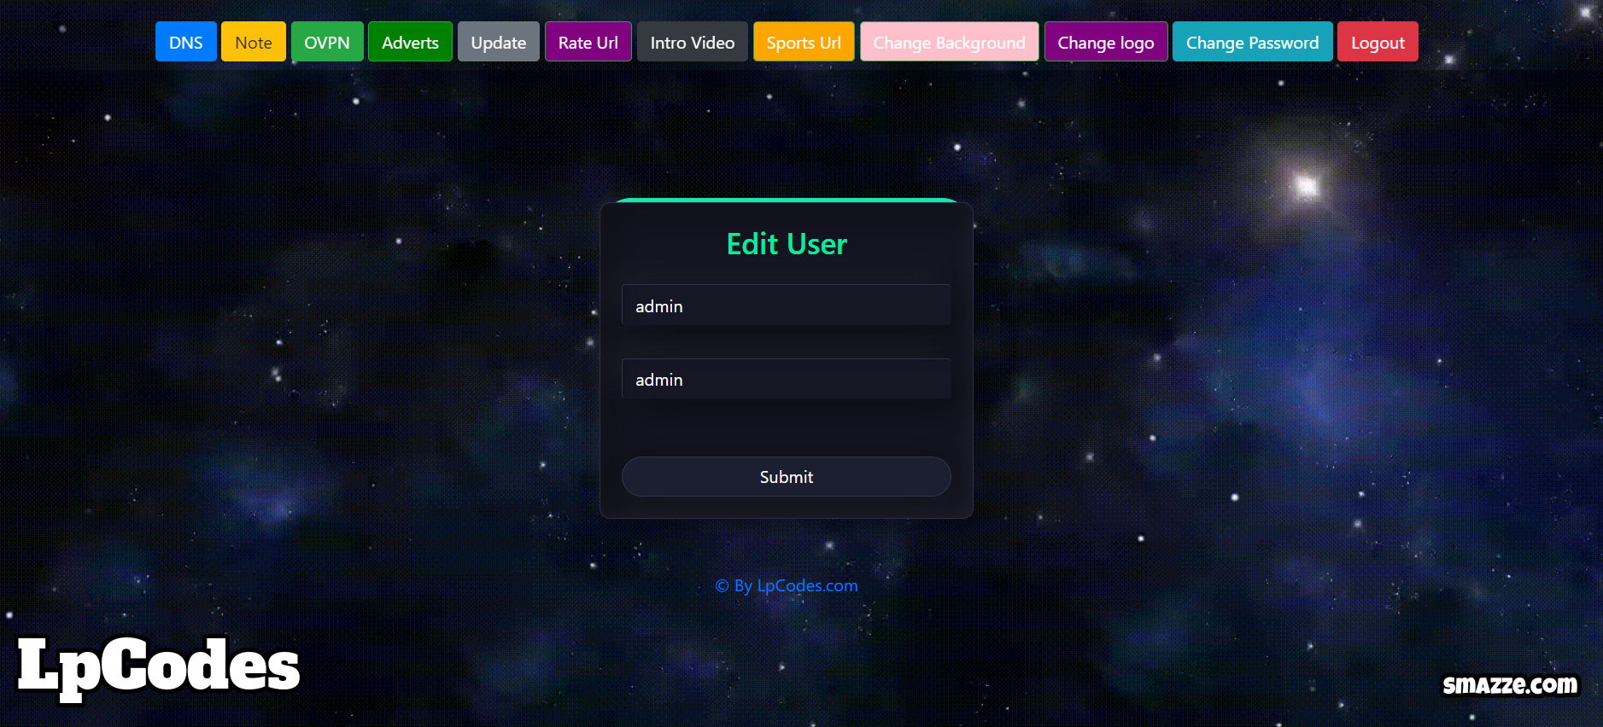
Task: Open the Adverts page
Action: point(410,42)
